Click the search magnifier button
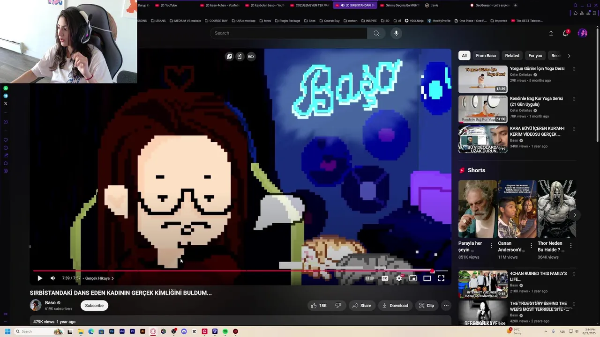This screenshot has height=337, width=600. click(376, 33)
